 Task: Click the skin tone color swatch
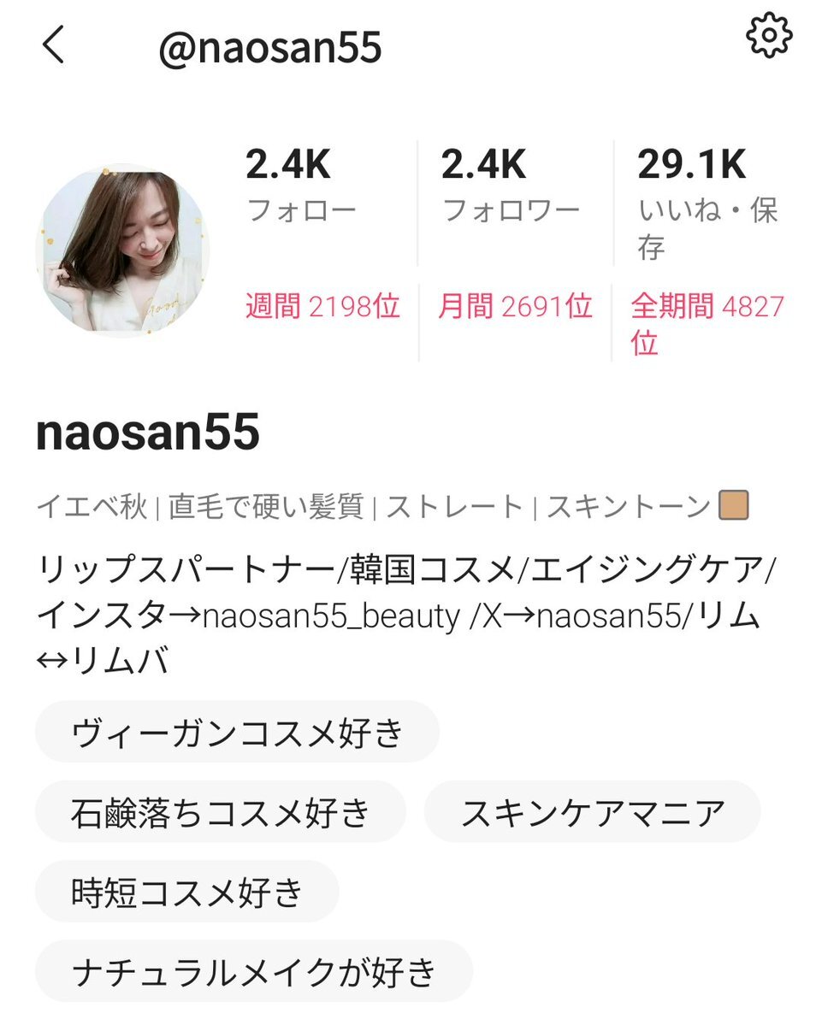733,505
